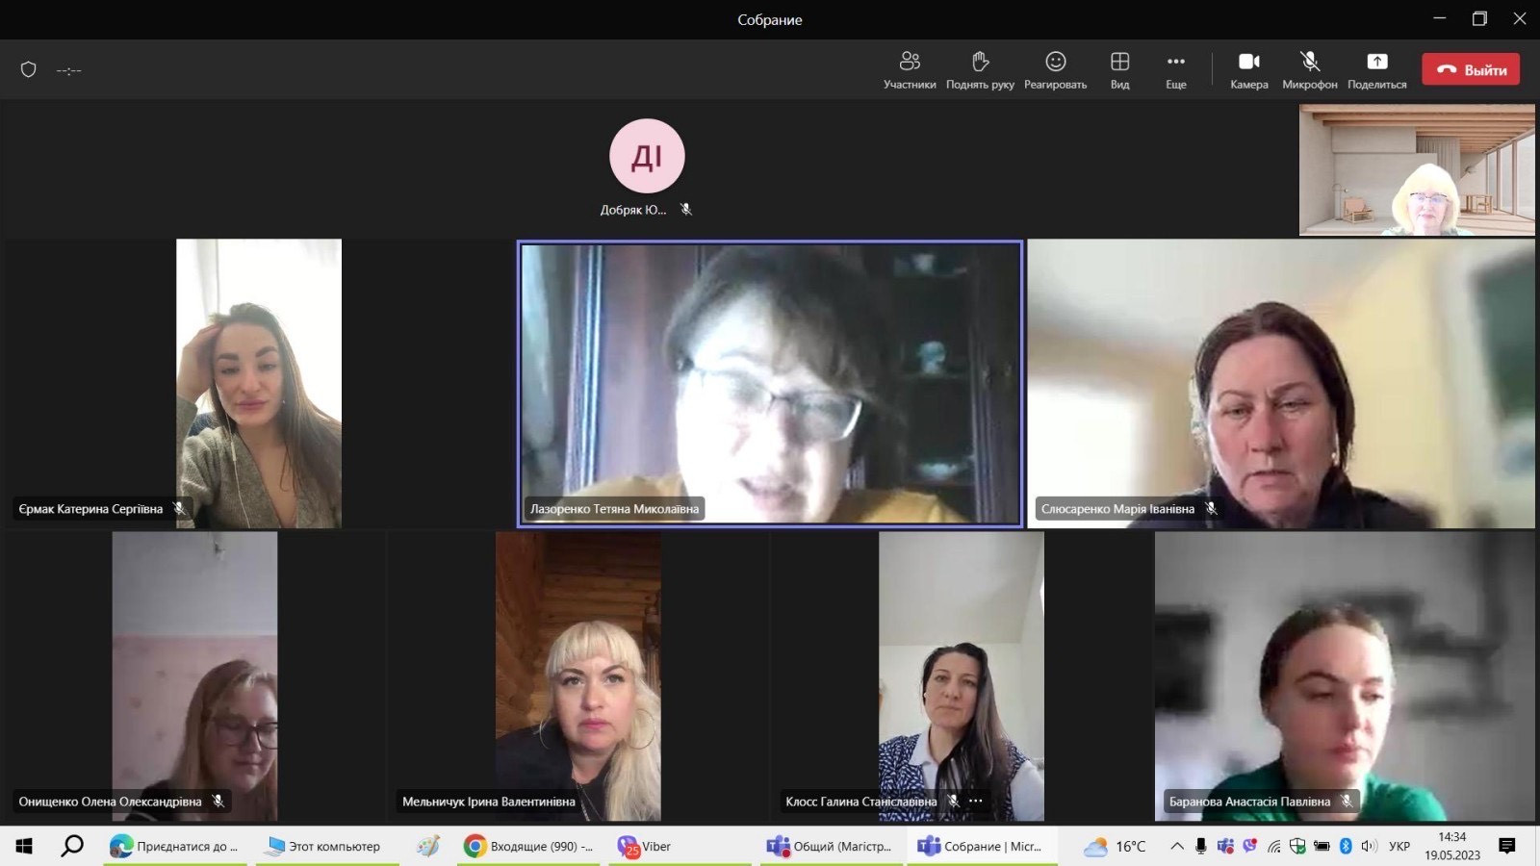Switch to Собрание | Micr... taskbar window
This screenshot has width=1540, height=866.
click(981, 846)
